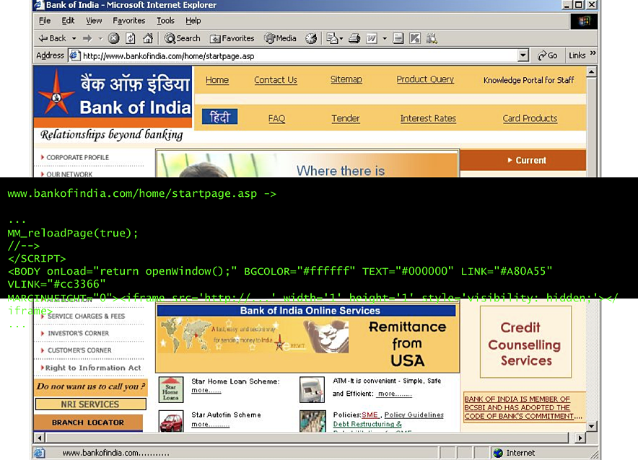Click the last icon on the toolbar
The height and width of the screenshot is (460, 638).
point(432,38)
